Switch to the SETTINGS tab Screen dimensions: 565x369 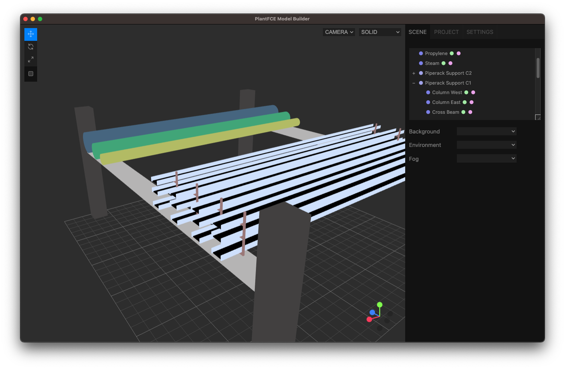coord(479,32)
